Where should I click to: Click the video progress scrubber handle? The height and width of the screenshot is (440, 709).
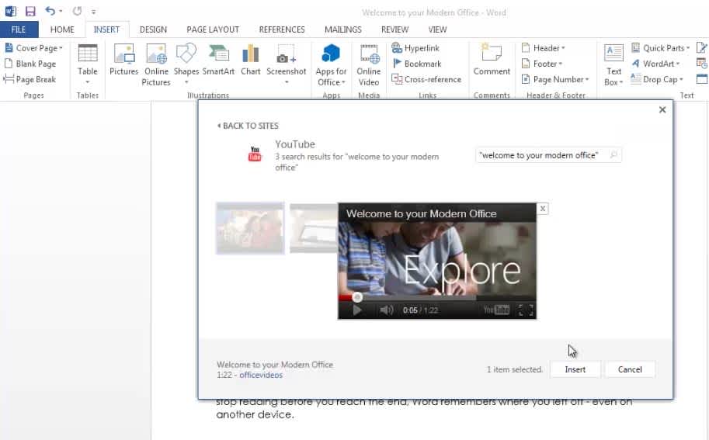357,297
